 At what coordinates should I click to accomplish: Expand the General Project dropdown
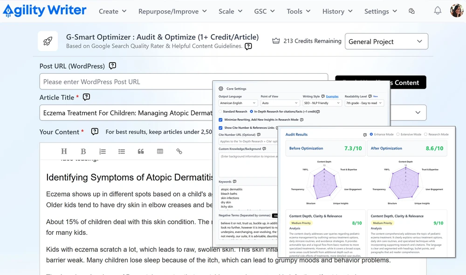pos(386,42)
